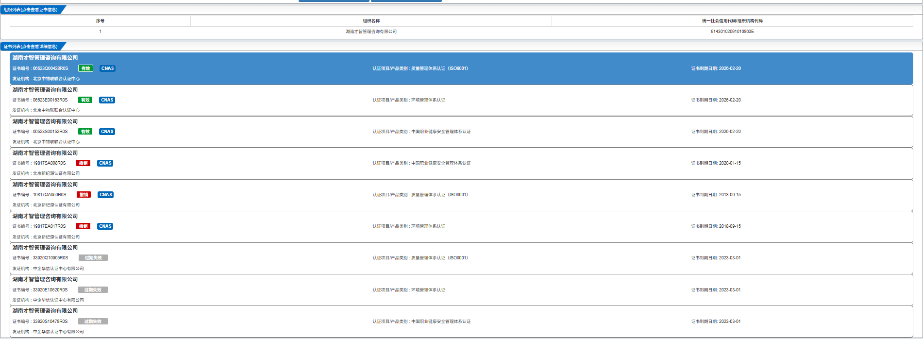
Task: Click the 序号 column header
Action: (100, 21)
